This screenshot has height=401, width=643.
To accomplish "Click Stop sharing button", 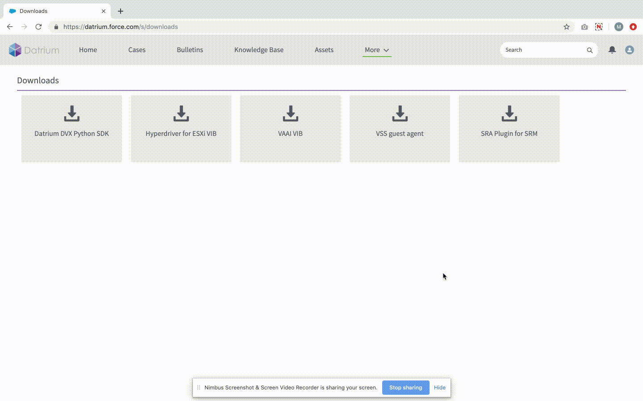I will [405, 388].
